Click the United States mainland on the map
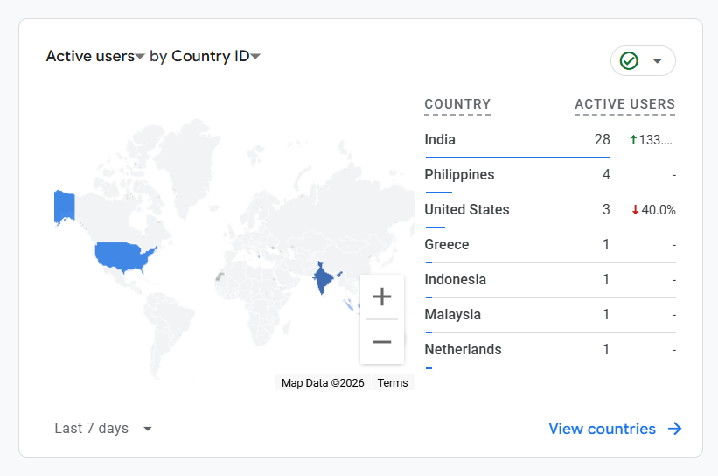The height and width of the screenshot is (476, 718). pos(123,255)
